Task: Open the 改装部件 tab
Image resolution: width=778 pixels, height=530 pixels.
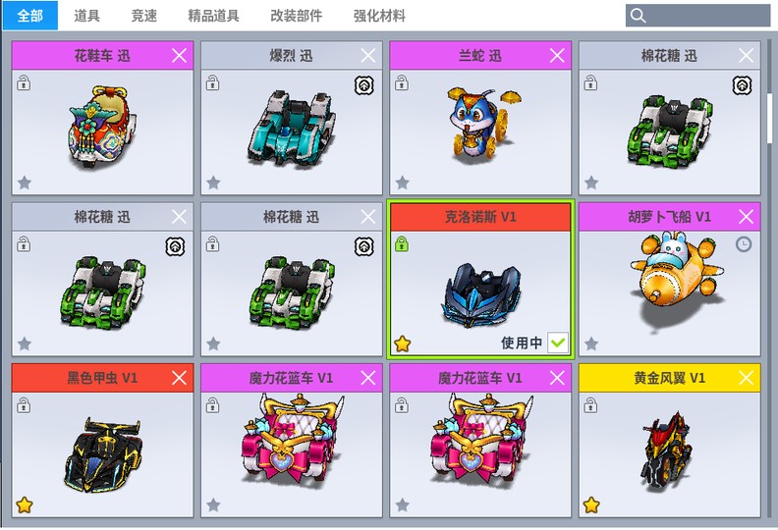Action: tap(297, 16)
